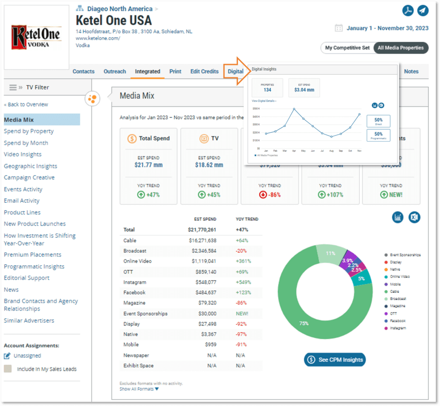Click the green up arrow beside NEW!
Screen dimensions: 440x406
coord(384,195)
